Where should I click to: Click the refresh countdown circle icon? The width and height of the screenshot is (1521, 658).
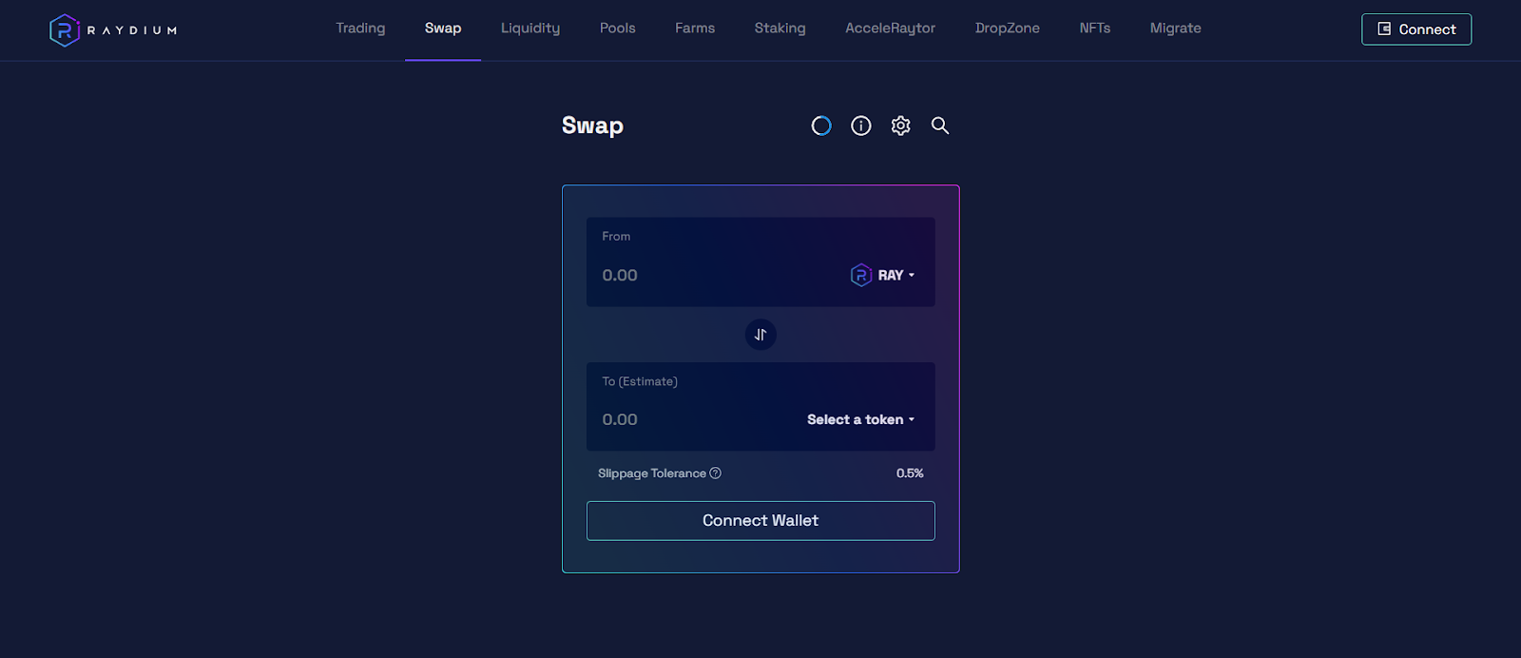pos(821,126)
